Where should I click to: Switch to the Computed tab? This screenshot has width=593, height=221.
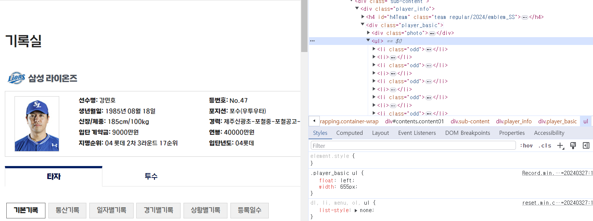(350, 133)
